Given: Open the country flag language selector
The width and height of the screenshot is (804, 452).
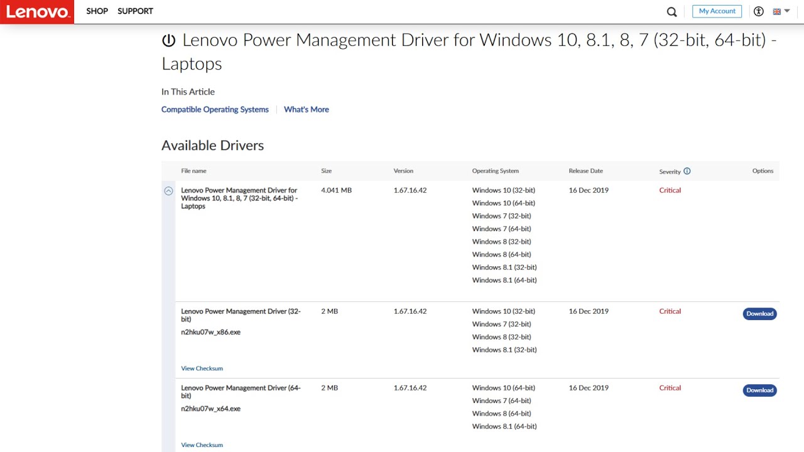Looking at the screenshot, I should tap(781, 11).
